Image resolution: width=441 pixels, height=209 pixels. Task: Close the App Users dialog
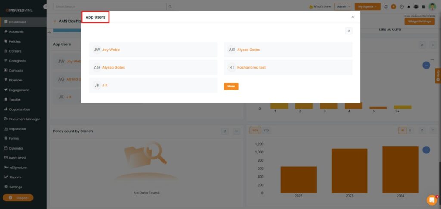[x=353, y=17]
